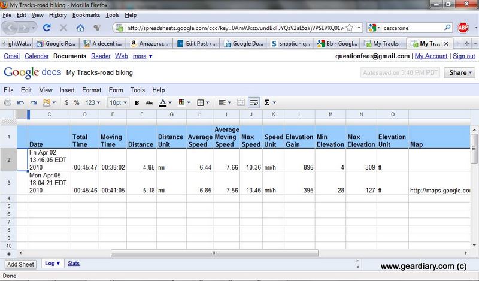Click the Add Sheet button

21,264
